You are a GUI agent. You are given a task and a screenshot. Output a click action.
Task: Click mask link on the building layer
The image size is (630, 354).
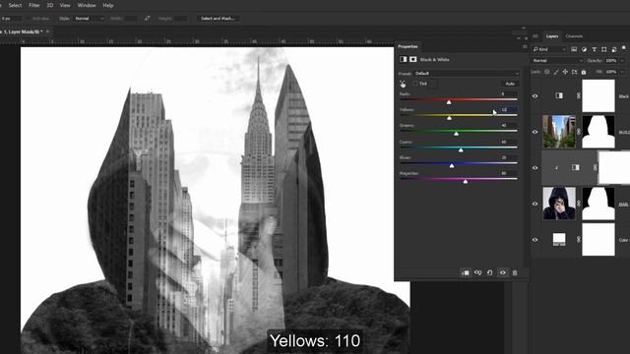579,132
